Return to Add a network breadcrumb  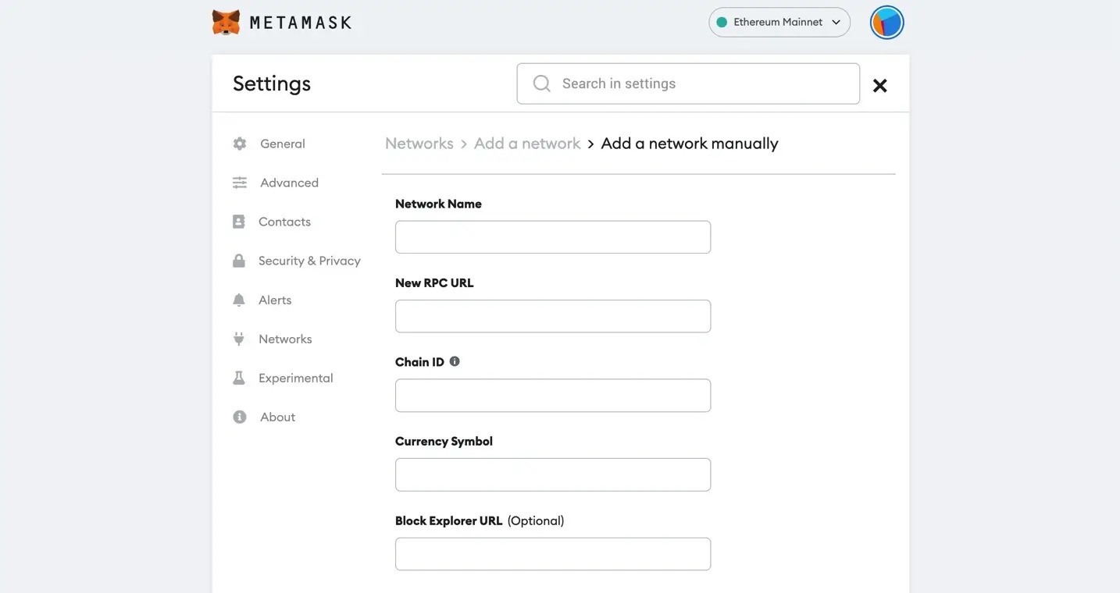(527, 144)
